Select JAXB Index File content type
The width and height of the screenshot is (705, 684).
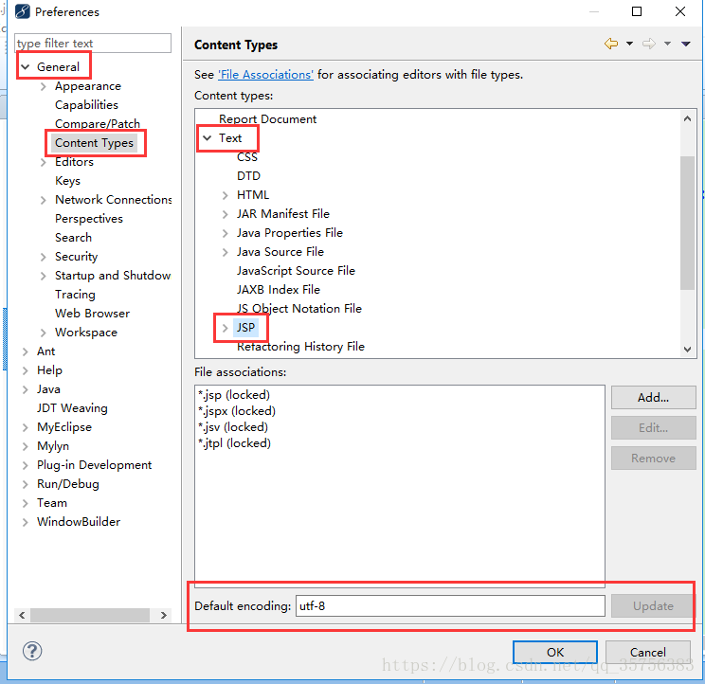click(279, 290)
